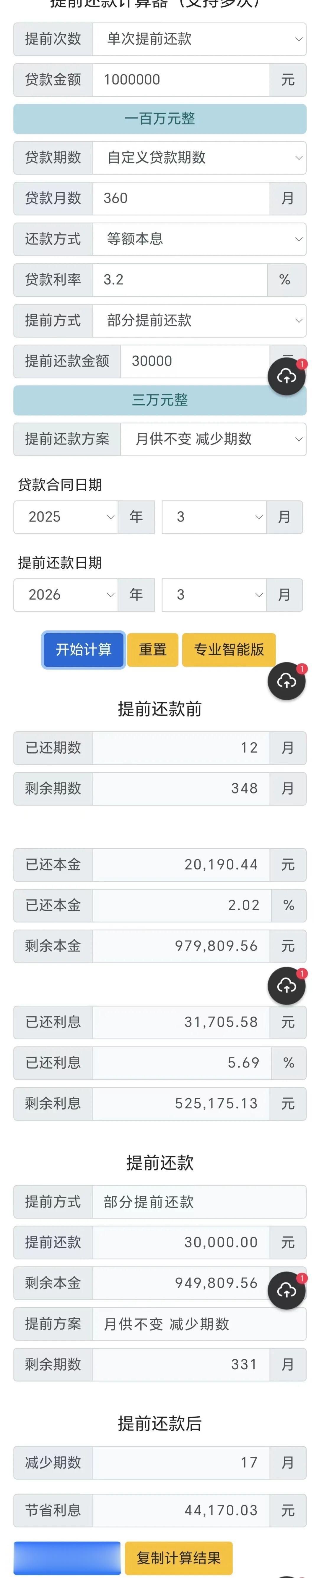The image size is (319, 1578).
Task: Choose the 提前还款日期 year dropdown
Action: (x=66, y=595)
